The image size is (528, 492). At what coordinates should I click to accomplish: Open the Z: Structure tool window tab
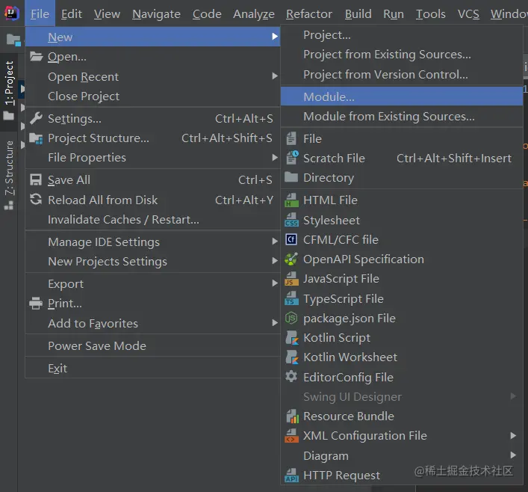point(9,175)
